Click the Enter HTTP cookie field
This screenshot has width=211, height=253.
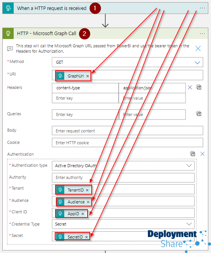coord(127,143)
